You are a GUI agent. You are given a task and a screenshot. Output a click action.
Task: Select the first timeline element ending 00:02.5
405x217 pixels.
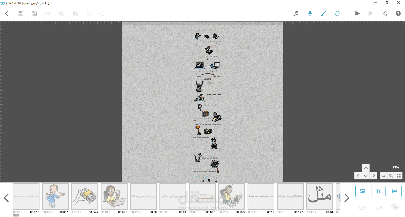click(x=26, y=197)
